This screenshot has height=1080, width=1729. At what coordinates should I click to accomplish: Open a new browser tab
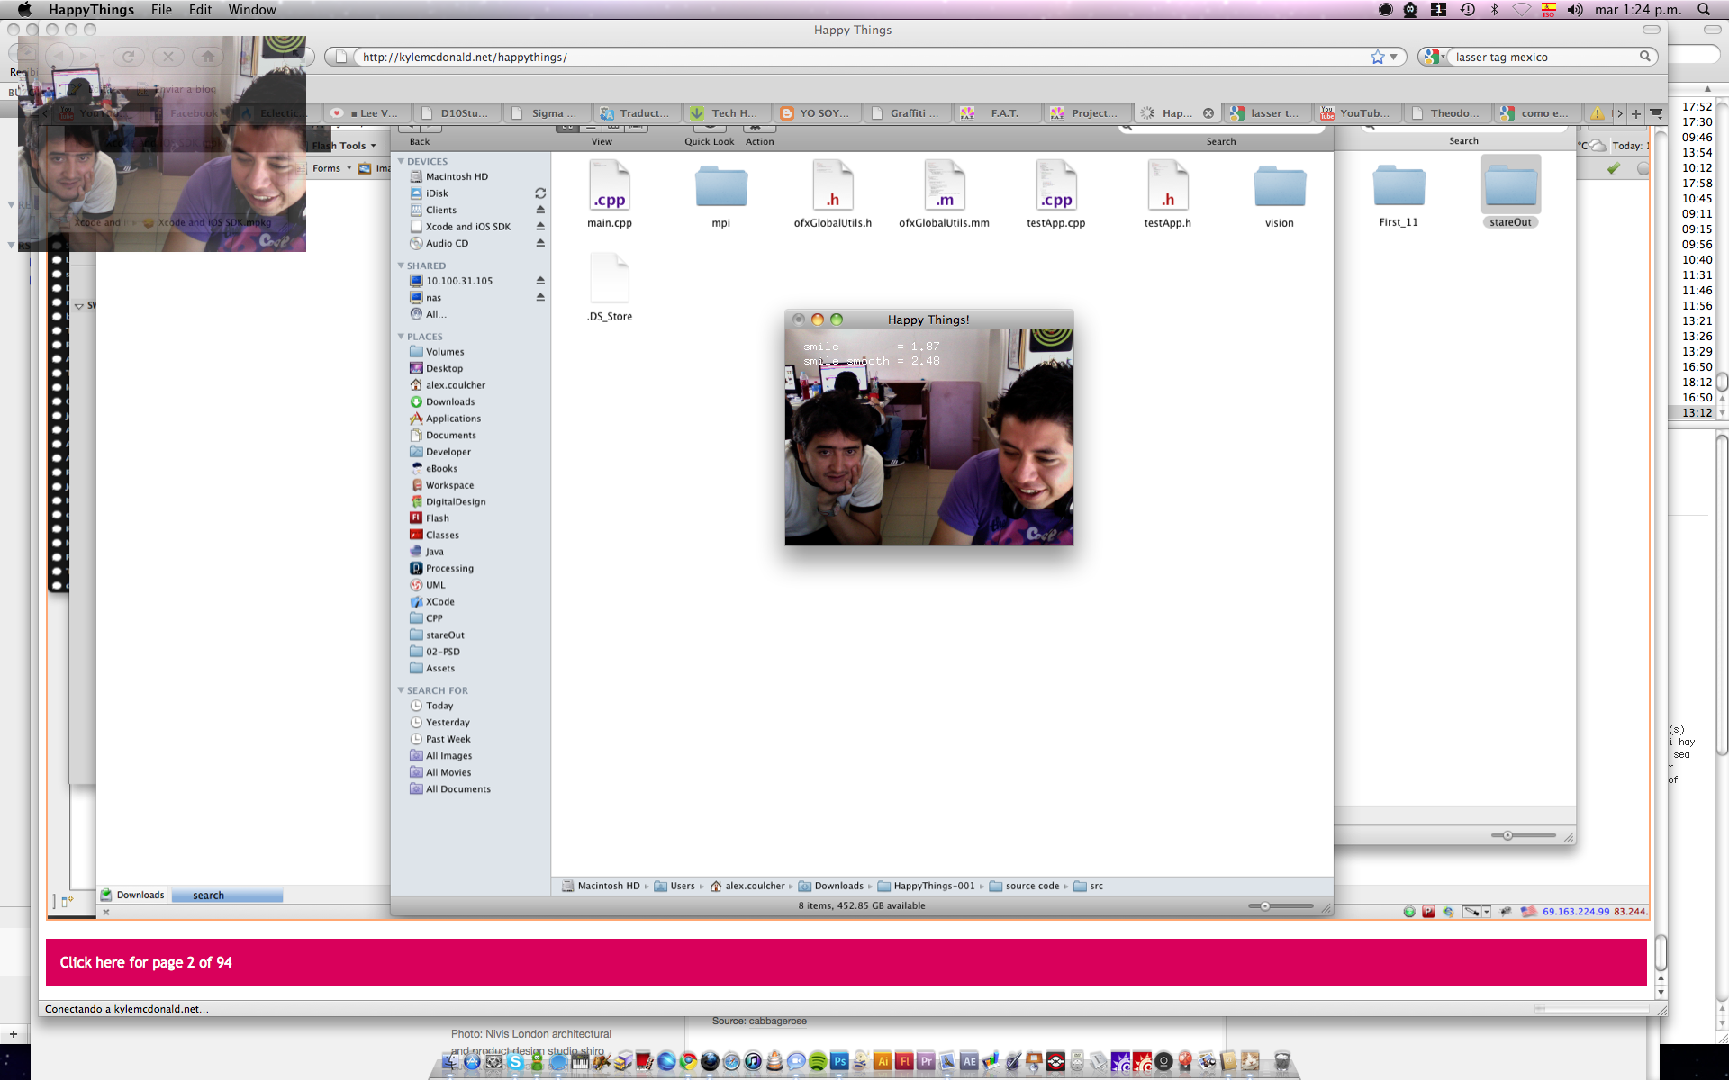point(1636,113)
